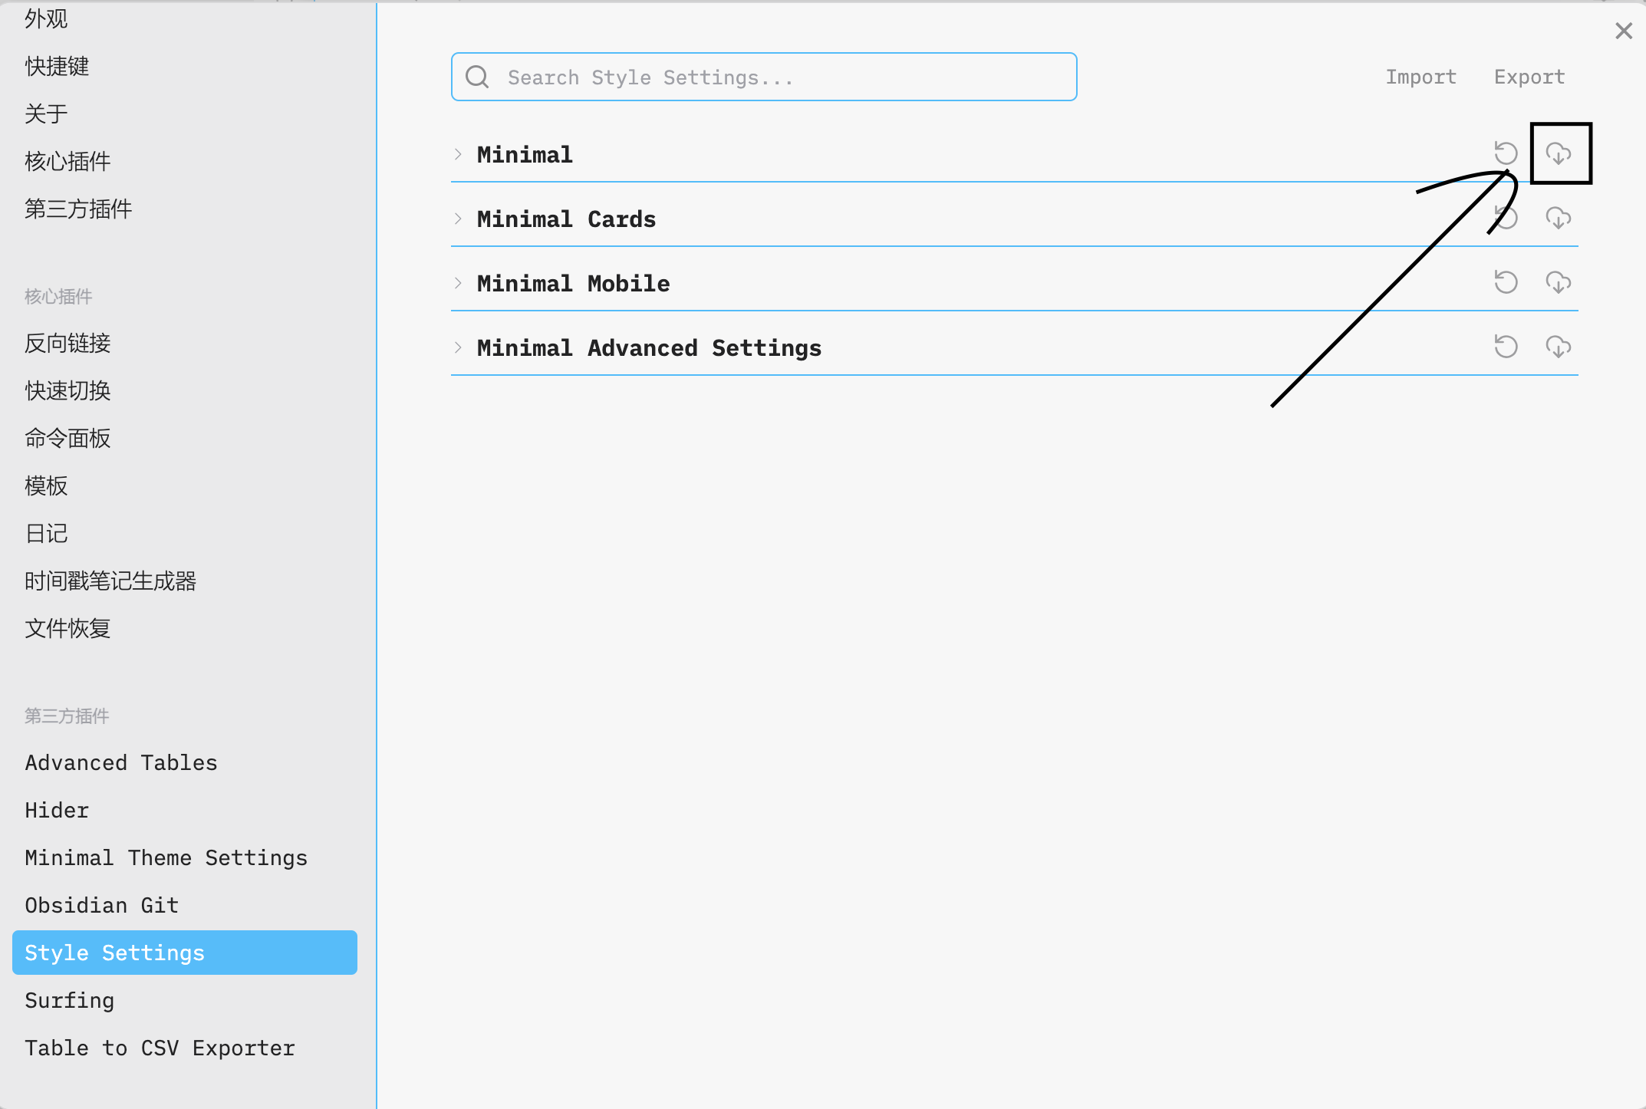The width and height of the screenshot is (1646, 1109).
Task: Open the Obsidian Git plugin settings
Action: [101, 905]
